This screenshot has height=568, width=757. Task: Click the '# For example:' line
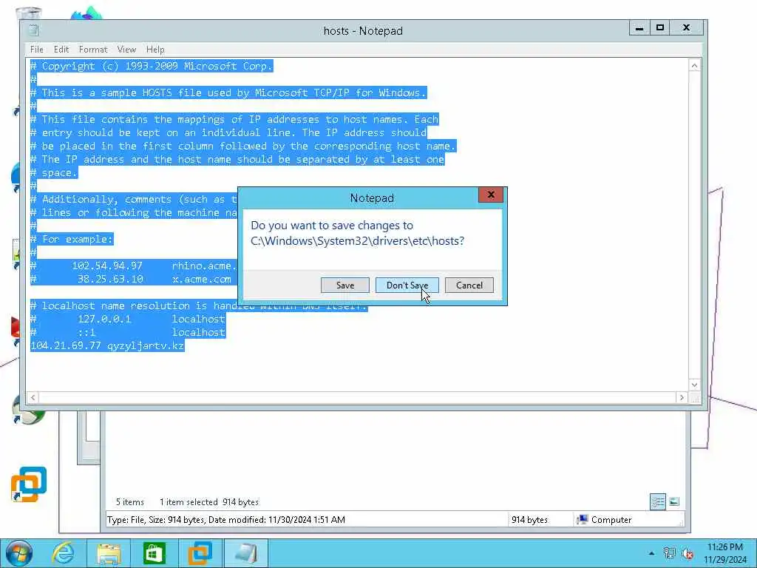tap(72, 239)
